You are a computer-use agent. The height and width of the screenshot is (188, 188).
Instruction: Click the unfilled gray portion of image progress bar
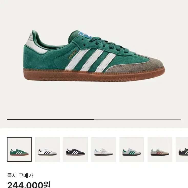point(137,119)
